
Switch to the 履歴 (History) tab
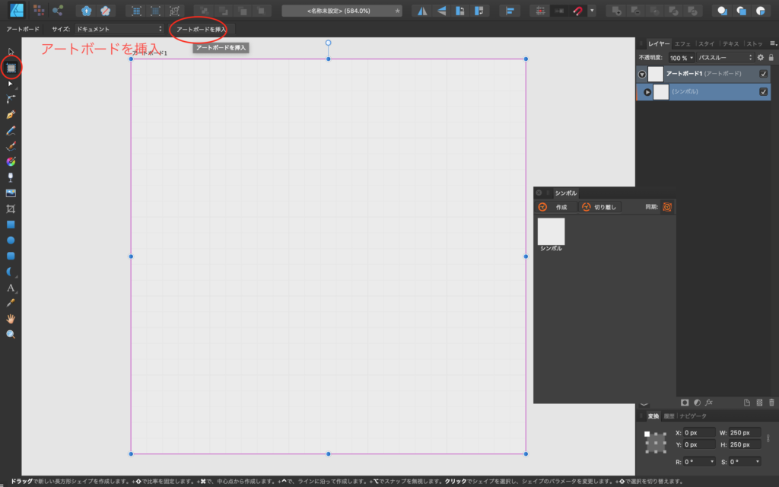click(x=669, y=416)
